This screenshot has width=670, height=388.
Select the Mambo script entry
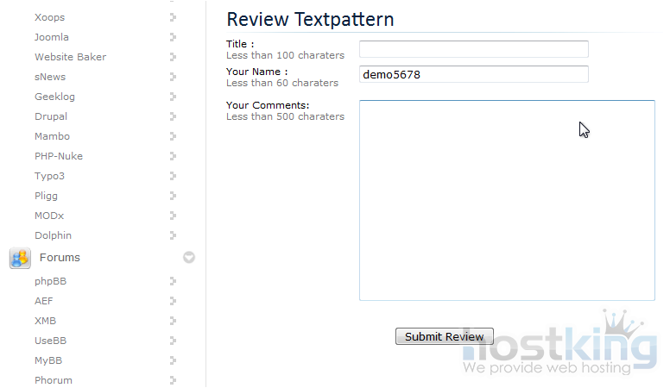(x=52, y=136)
